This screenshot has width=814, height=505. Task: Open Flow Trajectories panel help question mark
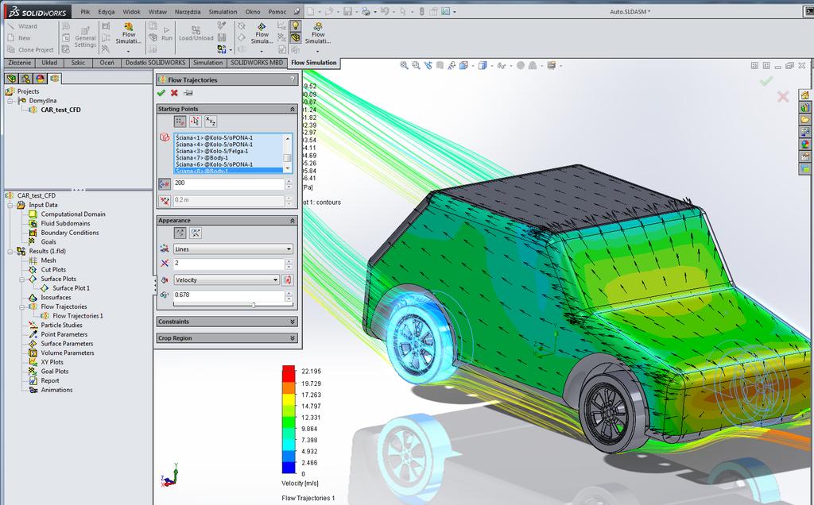coord(293,79)
